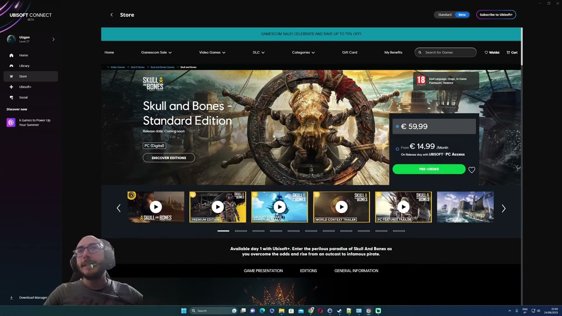The image size is (562, 316).
Task: Switch to Standard mode toggle
Action: [x=445, y=14]
